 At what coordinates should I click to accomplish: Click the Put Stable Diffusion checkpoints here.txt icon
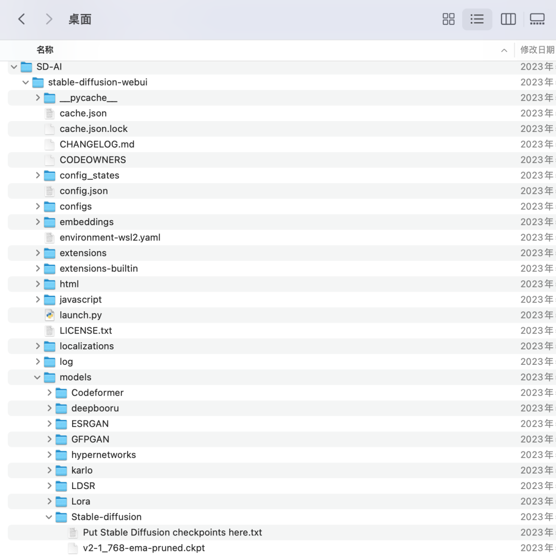[x=73, y=533]
